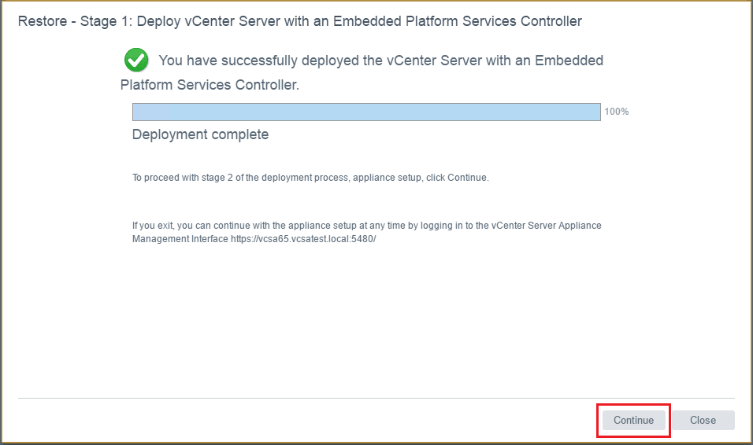The height and width of the screenshot is (445, 753).
Task: Open the vcsa65.vcsatest.local:5480 management URL
Action: click(303, 239)
